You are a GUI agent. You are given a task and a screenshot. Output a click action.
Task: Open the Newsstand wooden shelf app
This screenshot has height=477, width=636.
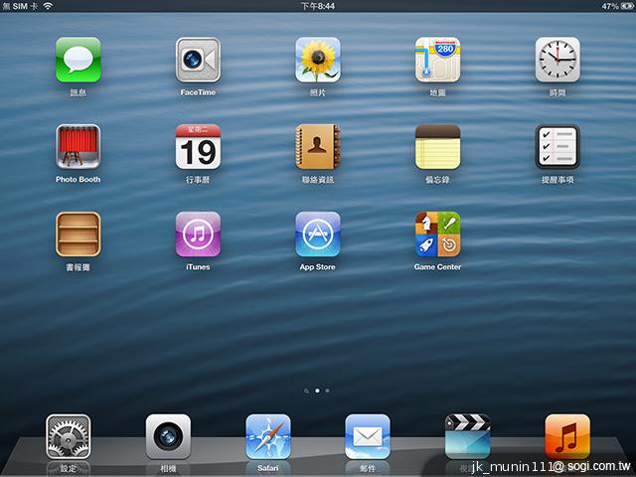click(79, 235)
